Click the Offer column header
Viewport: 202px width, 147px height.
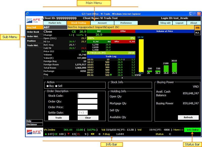pos(123,31)
